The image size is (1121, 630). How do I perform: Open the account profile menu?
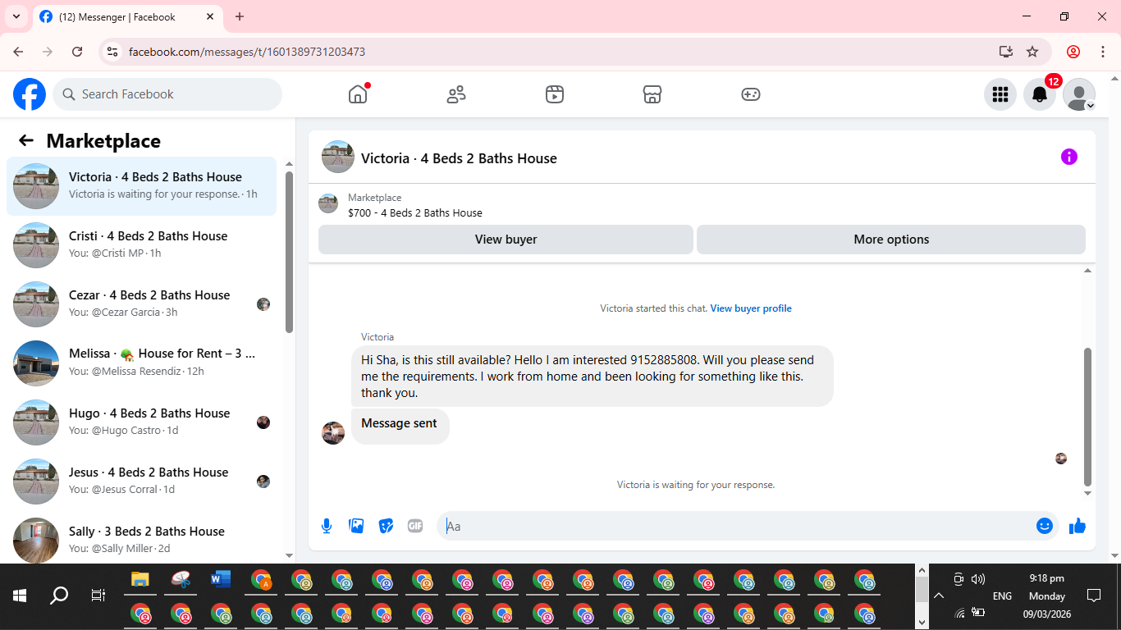1079,94
